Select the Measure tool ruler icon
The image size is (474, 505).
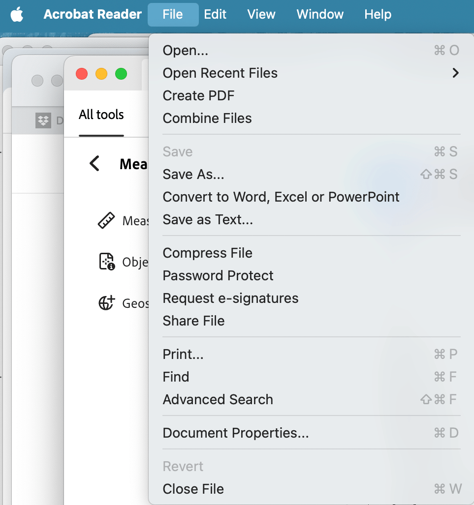point(106,220)
